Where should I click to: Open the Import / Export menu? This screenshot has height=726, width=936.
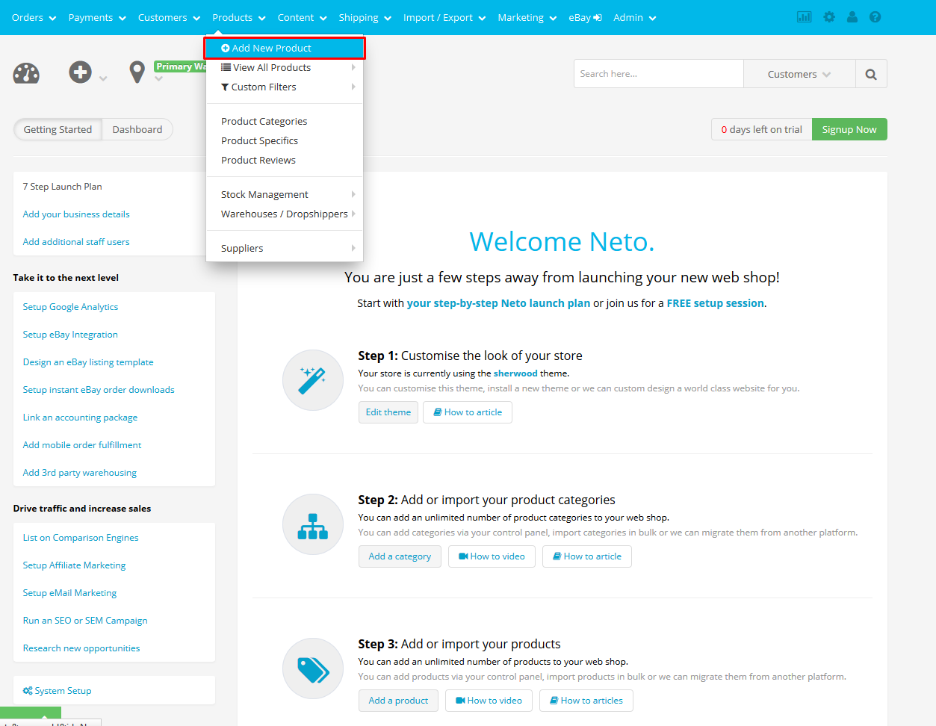click(444, 17)
